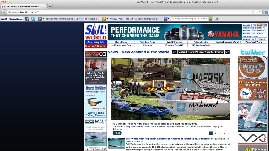Open the Barz Optics eyewear ad
This screenshot has height=151, width=269.
[x=96, y=101]
